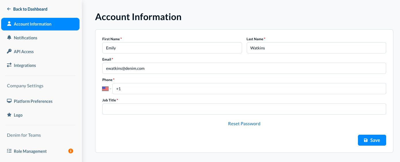Image resolution: width=400 pixels, height=162 pixels.
Task: Click the Logo star icon
Action: pyautogui.click(x=9, y=115)
